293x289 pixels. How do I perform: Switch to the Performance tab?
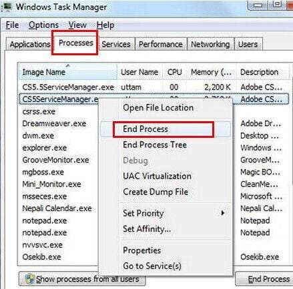160,44
